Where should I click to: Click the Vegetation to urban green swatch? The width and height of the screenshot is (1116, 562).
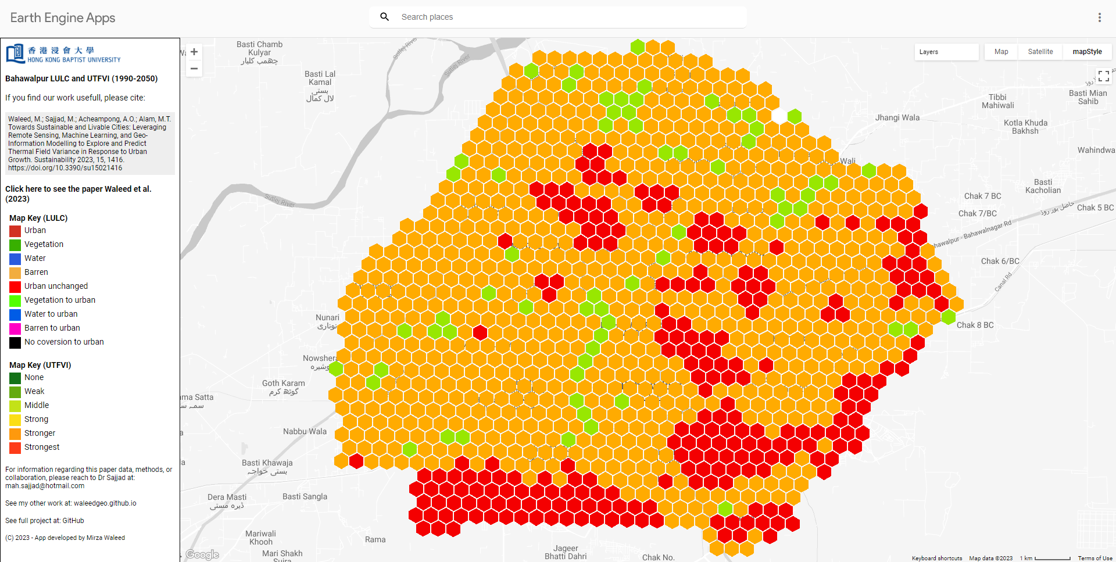pos(15,300)
